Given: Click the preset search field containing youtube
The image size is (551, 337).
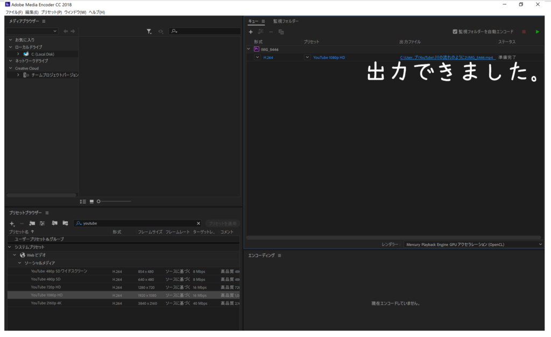Looking at the screenshot, I should click(137, 223).
